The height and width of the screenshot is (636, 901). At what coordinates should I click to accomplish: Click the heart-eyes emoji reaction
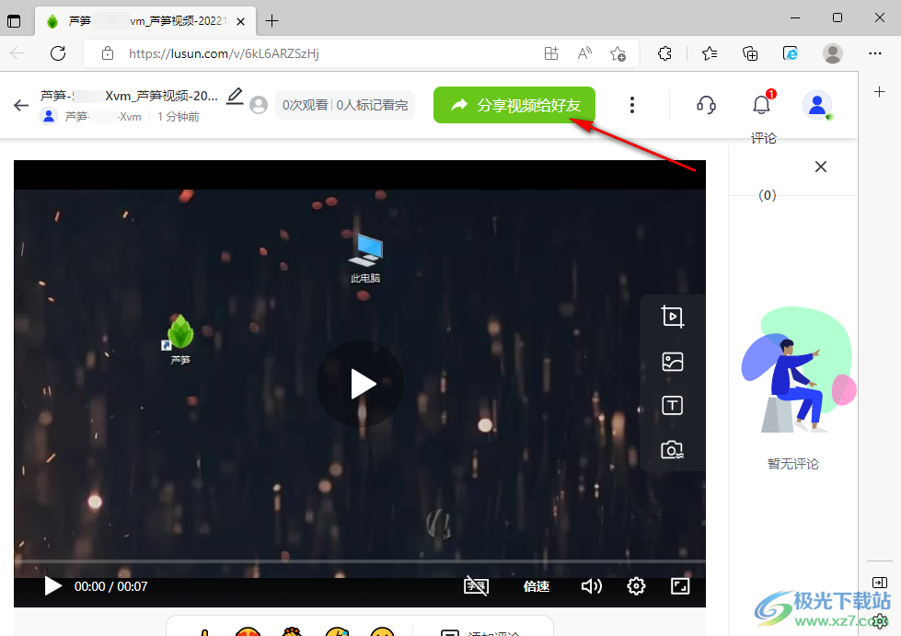248,630
